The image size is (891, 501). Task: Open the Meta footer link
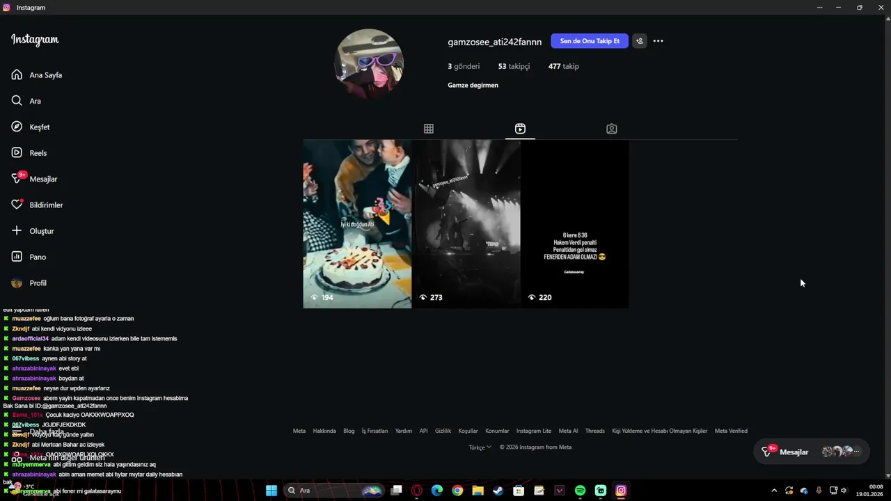[299, 431]
